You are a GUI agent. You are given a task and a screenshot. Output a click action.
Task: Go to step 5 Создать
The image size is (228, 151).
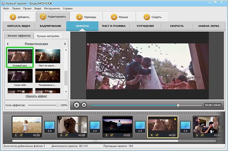coord(152,17)
